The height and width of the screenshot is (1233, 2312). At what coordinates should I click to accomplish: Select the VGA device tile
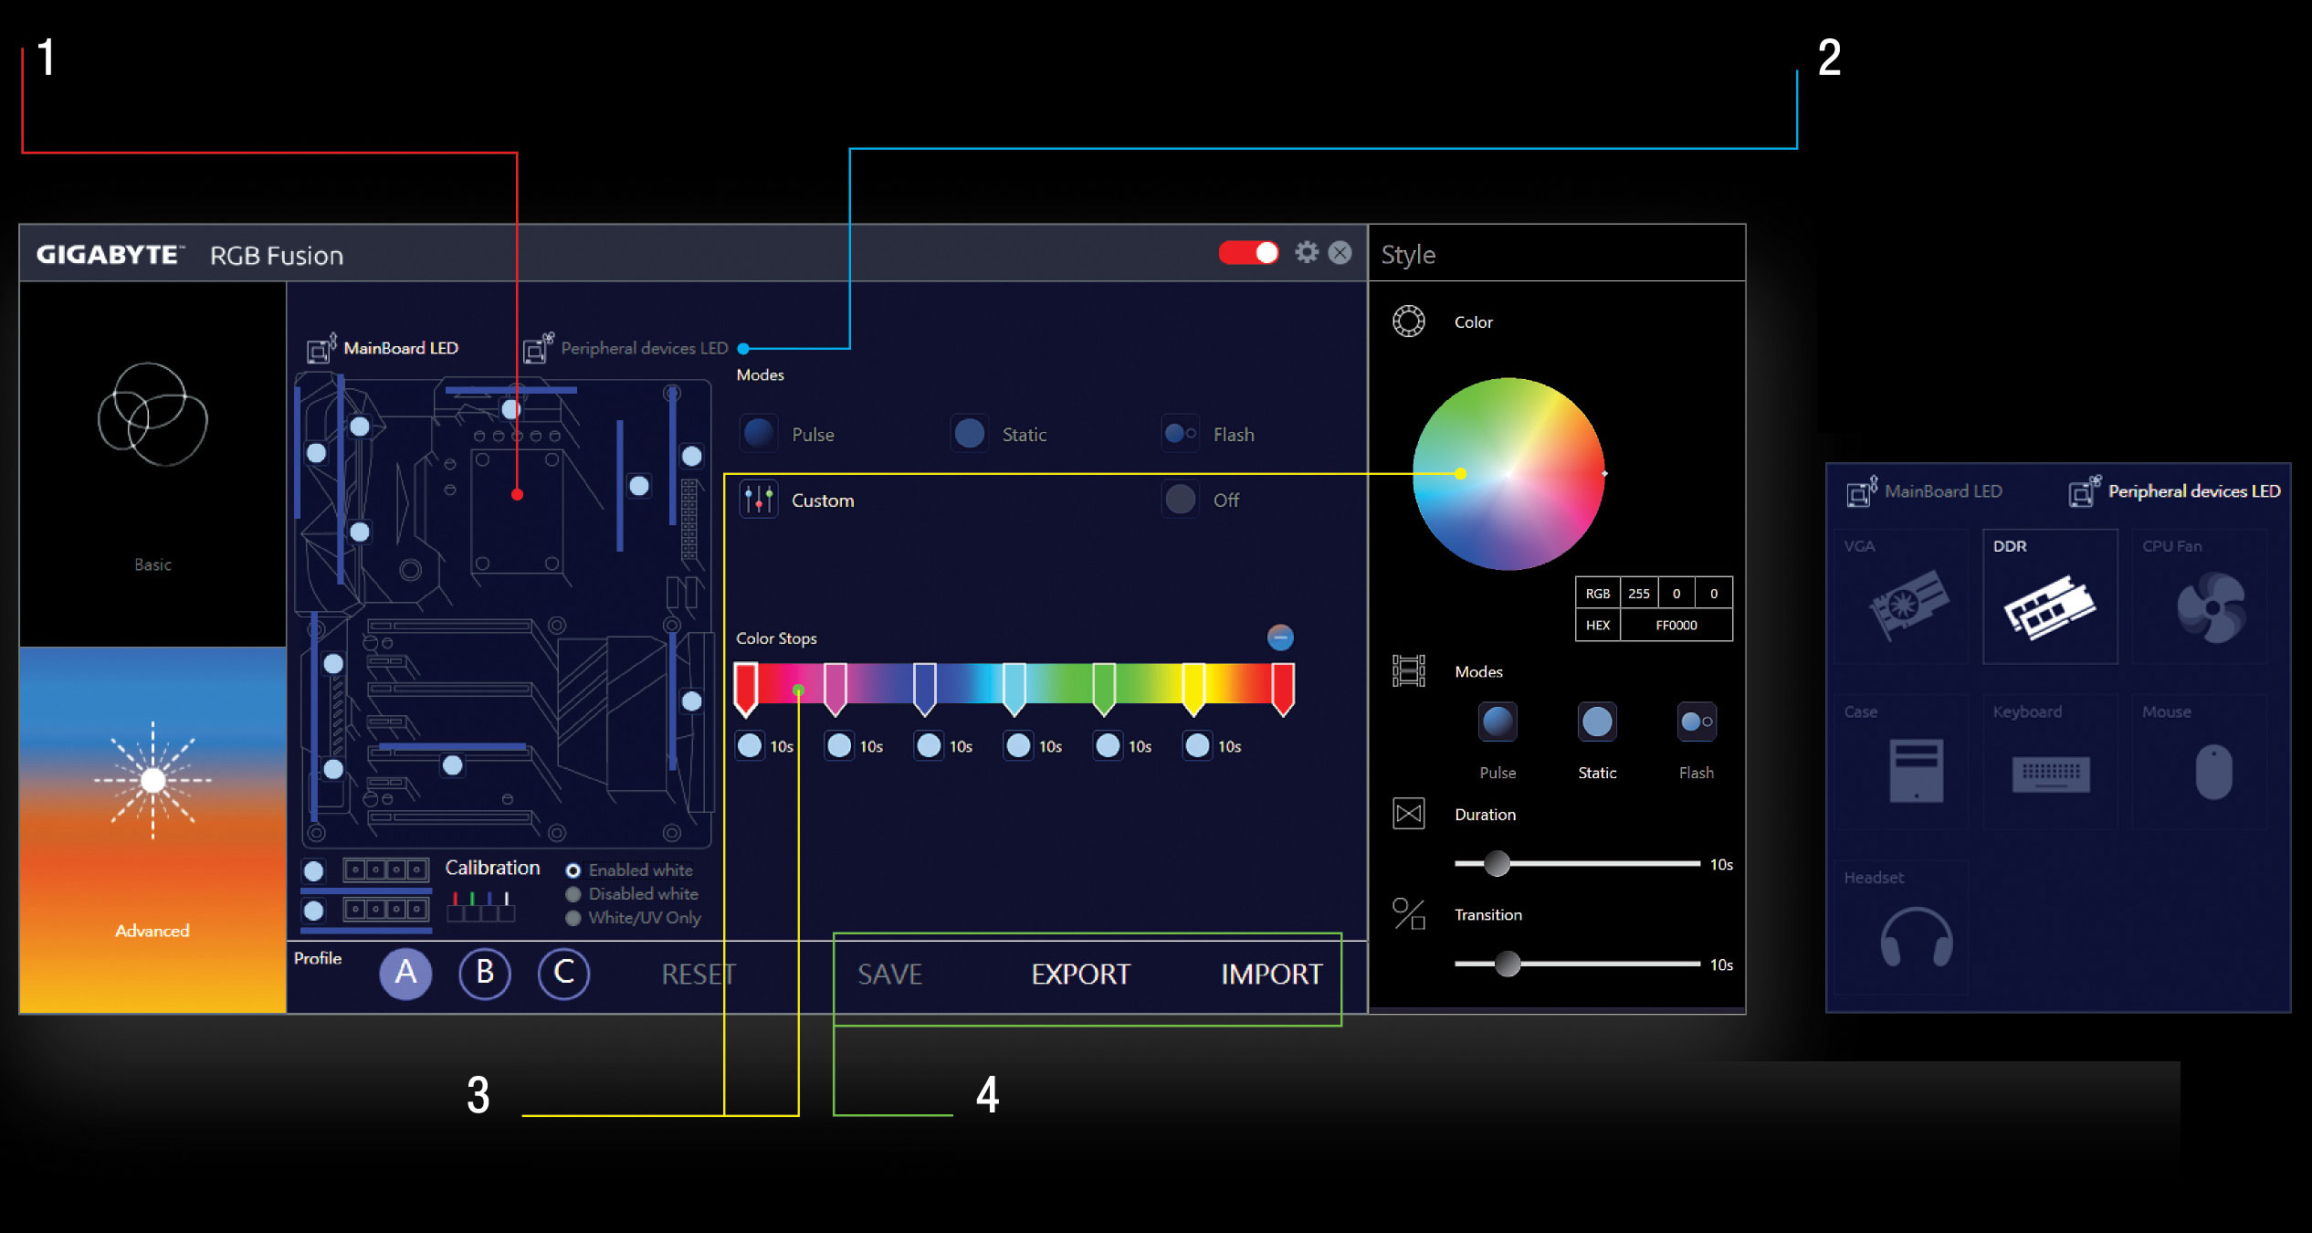pyautogui.click(x=1902, y=596)
